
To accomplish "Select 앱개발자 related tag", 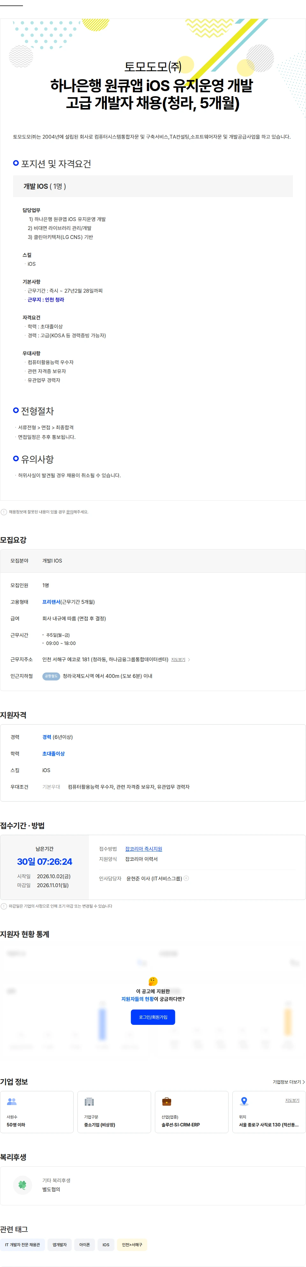I will click(59, 1245).
